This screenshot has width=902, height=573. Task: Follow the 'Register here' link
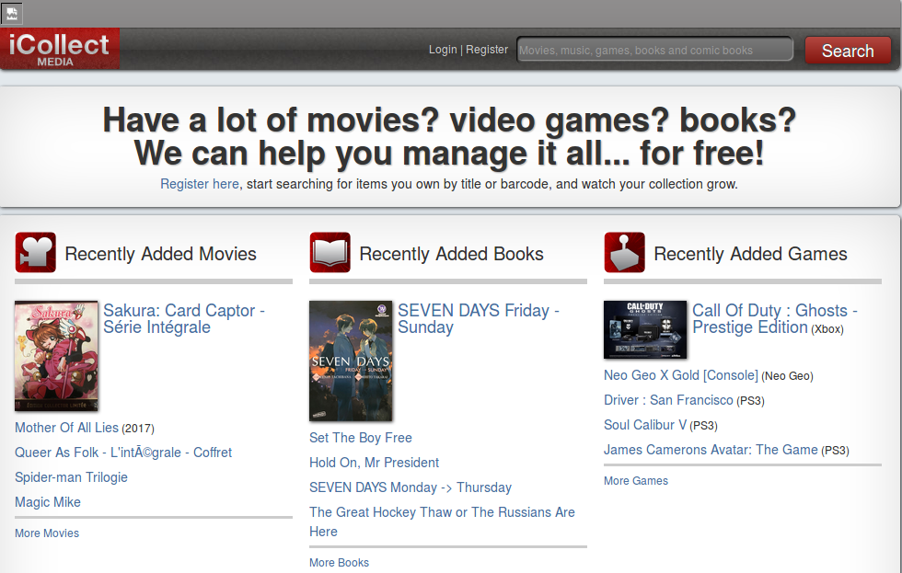point(200,184)
